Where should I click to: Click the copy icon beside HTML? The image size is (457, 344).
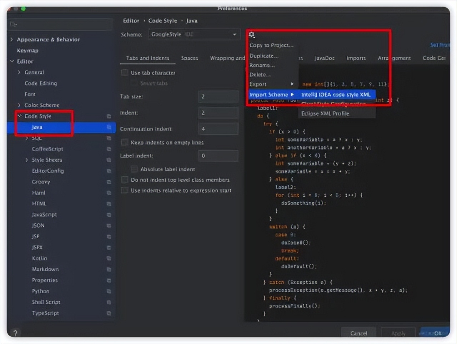click(109, 204)
